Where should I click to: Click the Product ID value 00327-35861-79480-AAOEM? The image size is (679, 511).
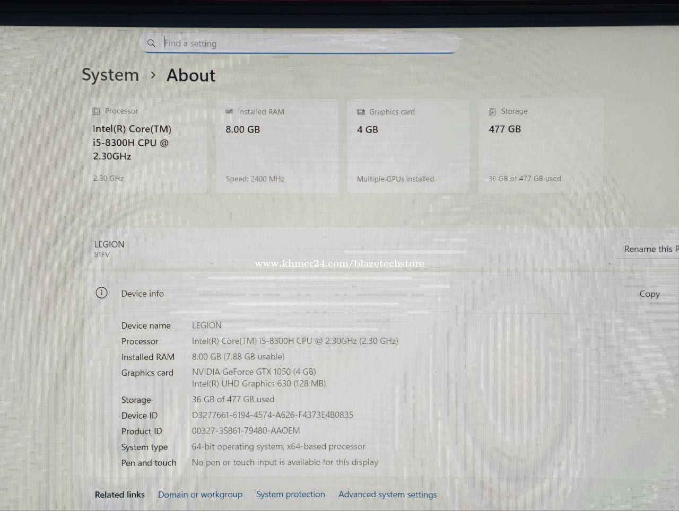pyautogui.click(x=246, y=431)
